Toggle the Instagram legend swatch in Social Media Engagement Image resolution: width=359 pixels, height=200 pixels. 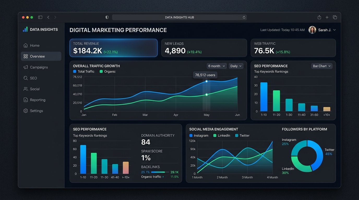tap(191, 135)
